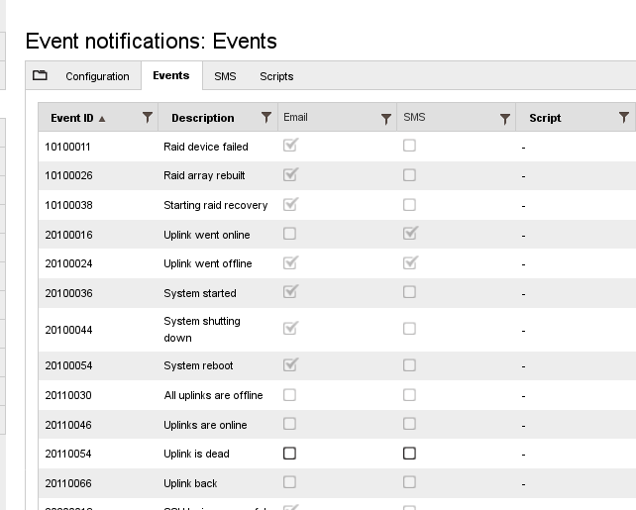Click the 'Uplink is dead' description
This screenshot has width=636, height=510.
pos(196,454)
